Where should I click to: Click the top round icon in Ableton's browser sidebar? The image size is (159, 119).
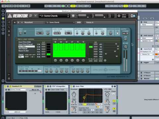tap(3, 11)
